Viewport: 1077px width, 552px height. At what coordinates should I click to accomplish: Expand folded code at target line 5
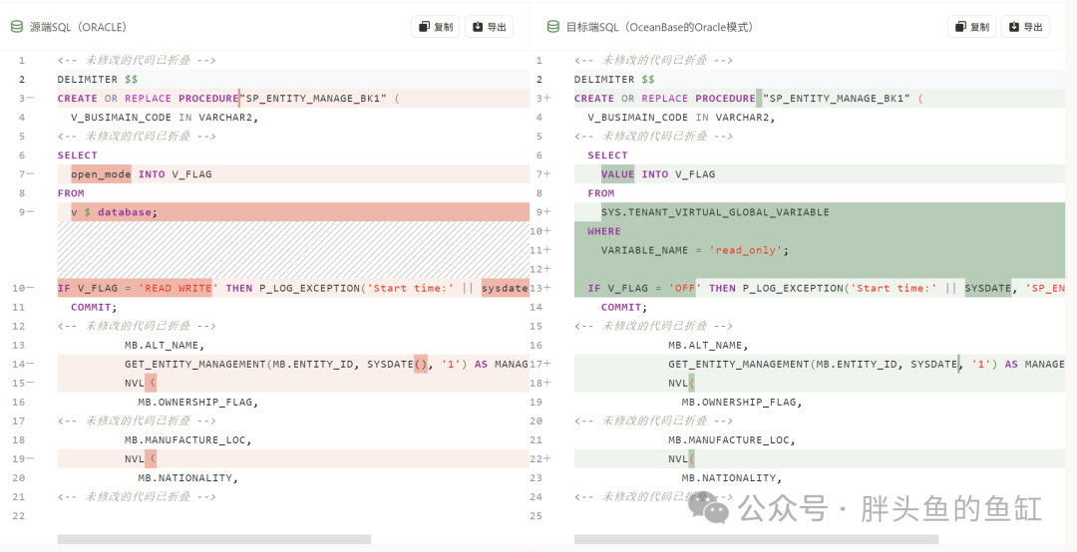(x=653, y=136)
